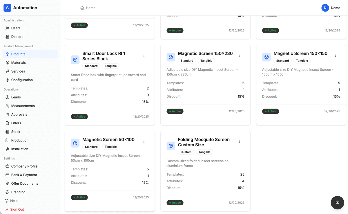Open options menu for Smart Door Lock card
This screenshot has height=214, width=348.
[144, 55]
